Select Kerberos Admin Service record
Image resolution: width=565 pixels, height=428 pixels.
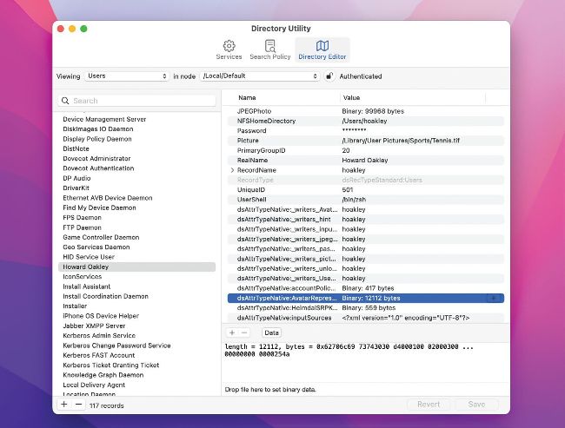(99, 335)
